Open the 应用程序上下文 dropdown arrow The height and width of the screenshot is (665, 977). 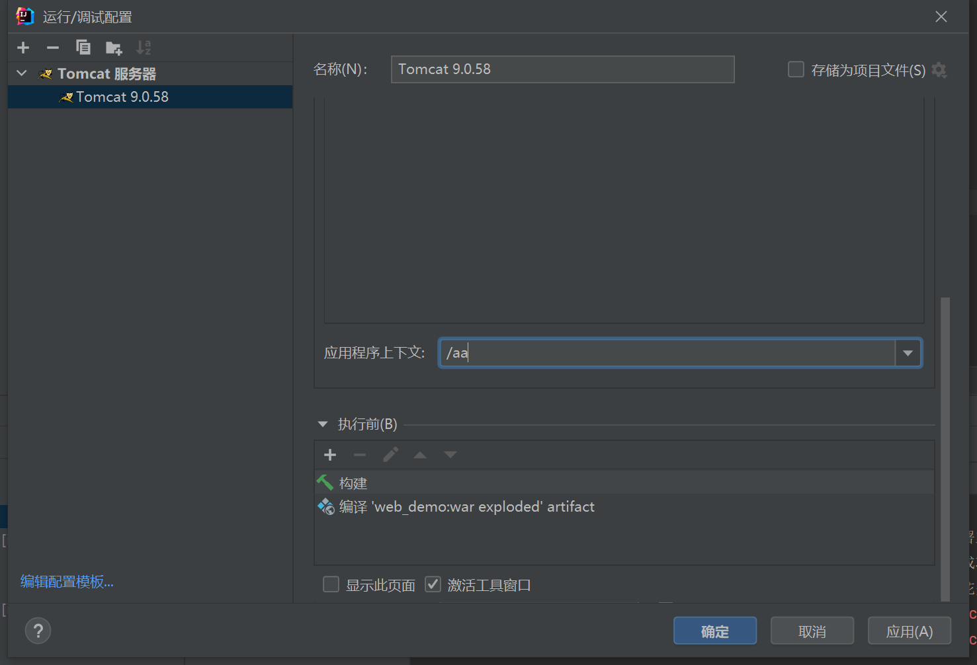[908, 353]
